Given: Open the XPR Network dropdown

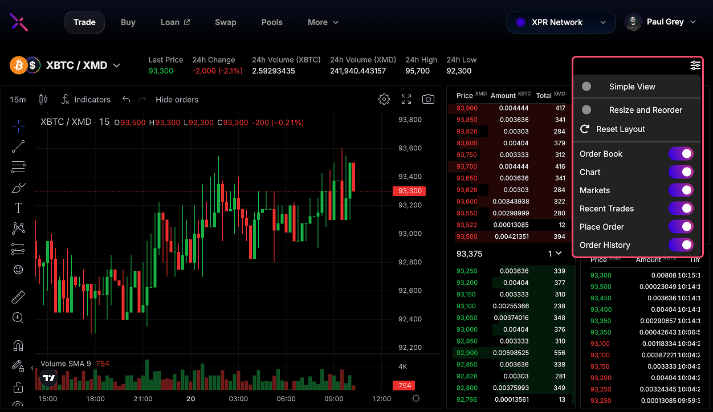Looking at the screenshot, I should pyautogui.click(x=561, y=22).
